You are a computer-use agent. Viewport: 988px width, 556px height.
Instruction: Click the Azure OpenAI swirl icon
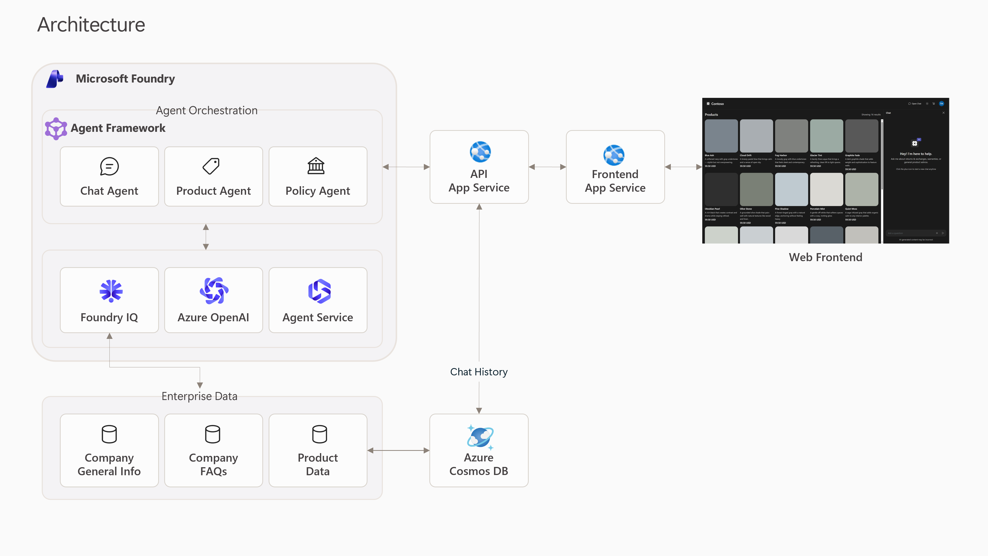214,291
